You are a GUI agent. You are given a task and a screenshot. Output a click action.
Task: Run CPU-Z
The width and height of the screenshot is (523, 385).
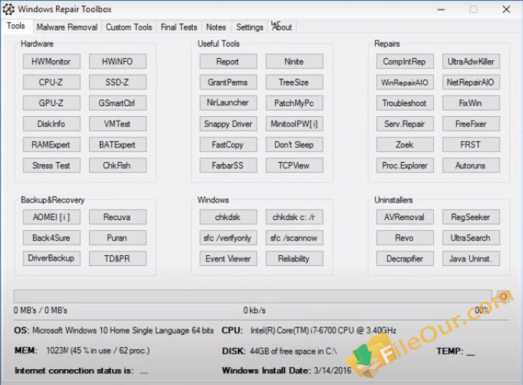click(x=52, y=82)
